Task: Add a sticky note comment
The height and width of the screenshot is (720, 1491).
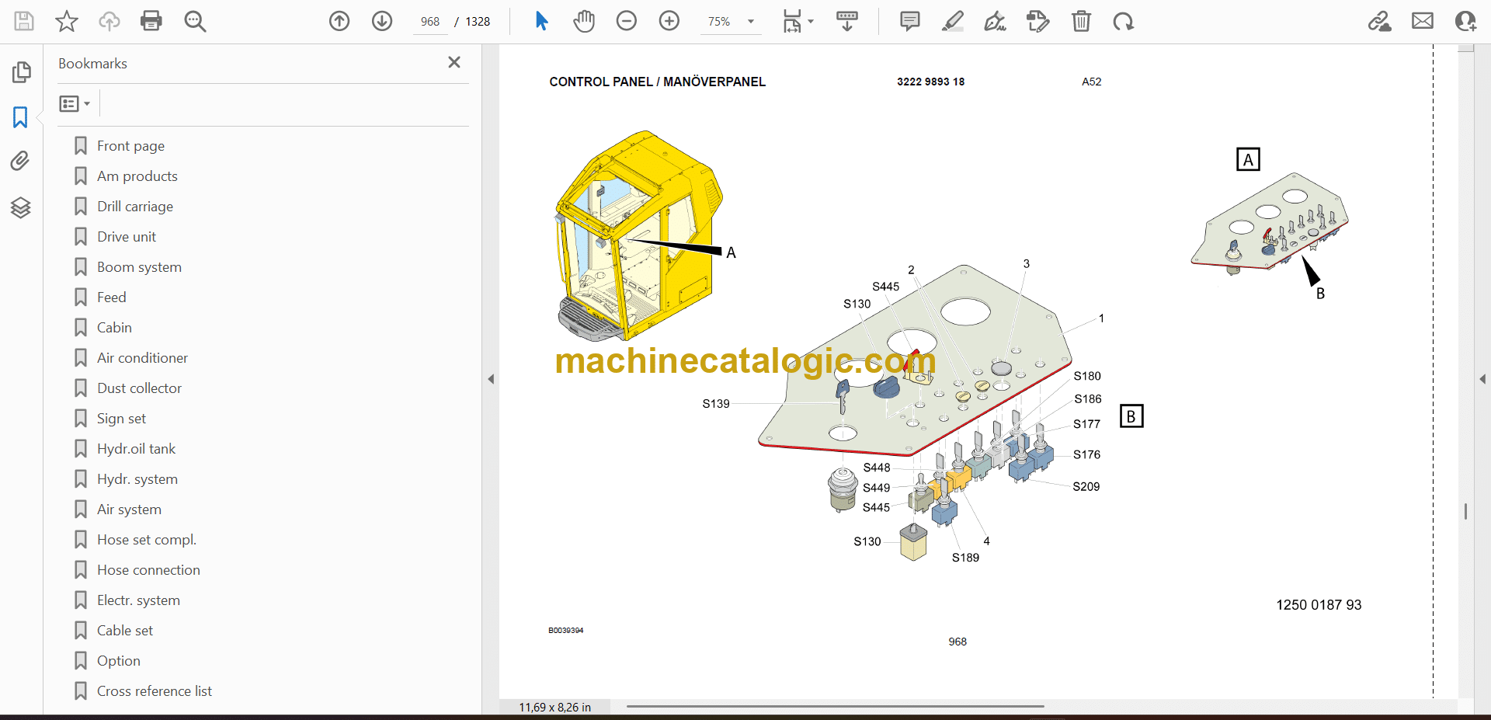Action: (x=909, y=21)
